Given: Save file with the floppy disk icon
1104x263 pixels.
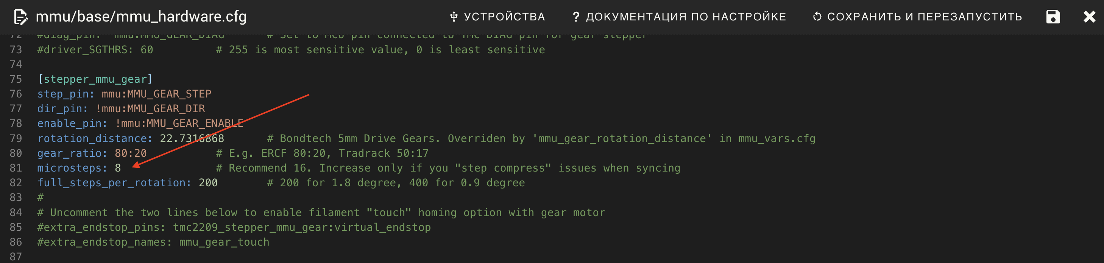Looking at the screenshot, I should (x=1053, y=17).
